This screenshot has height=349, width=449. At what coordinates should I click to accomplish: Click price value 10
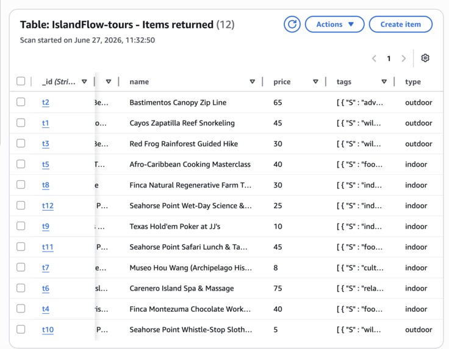pos(278,227)
